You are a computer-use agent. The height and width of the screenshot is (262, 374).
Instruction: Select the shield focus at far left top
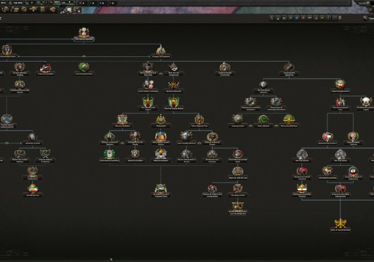pos(7,52)
